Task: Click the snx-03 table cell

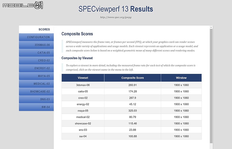Action: click(x=83, y=130)
